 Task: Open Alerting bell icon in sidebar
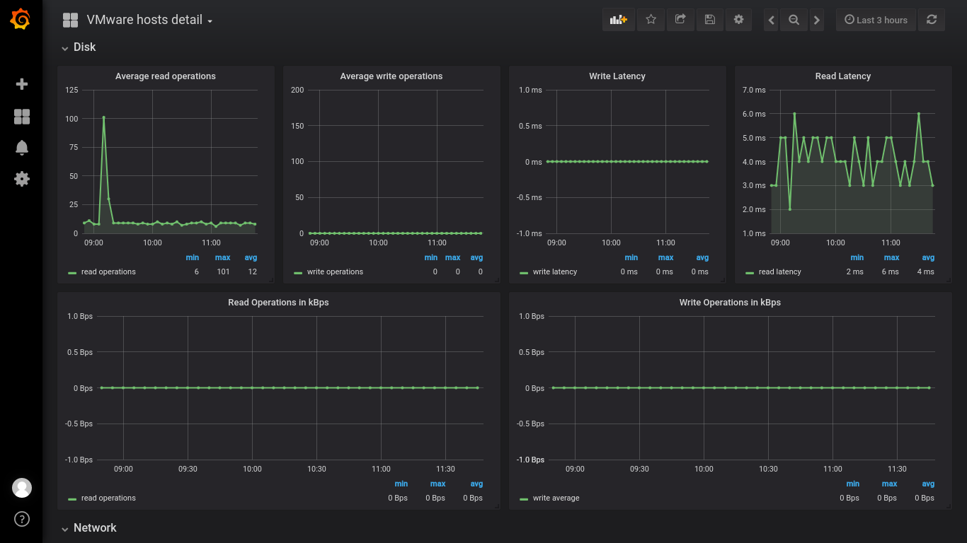click(22, 147)
